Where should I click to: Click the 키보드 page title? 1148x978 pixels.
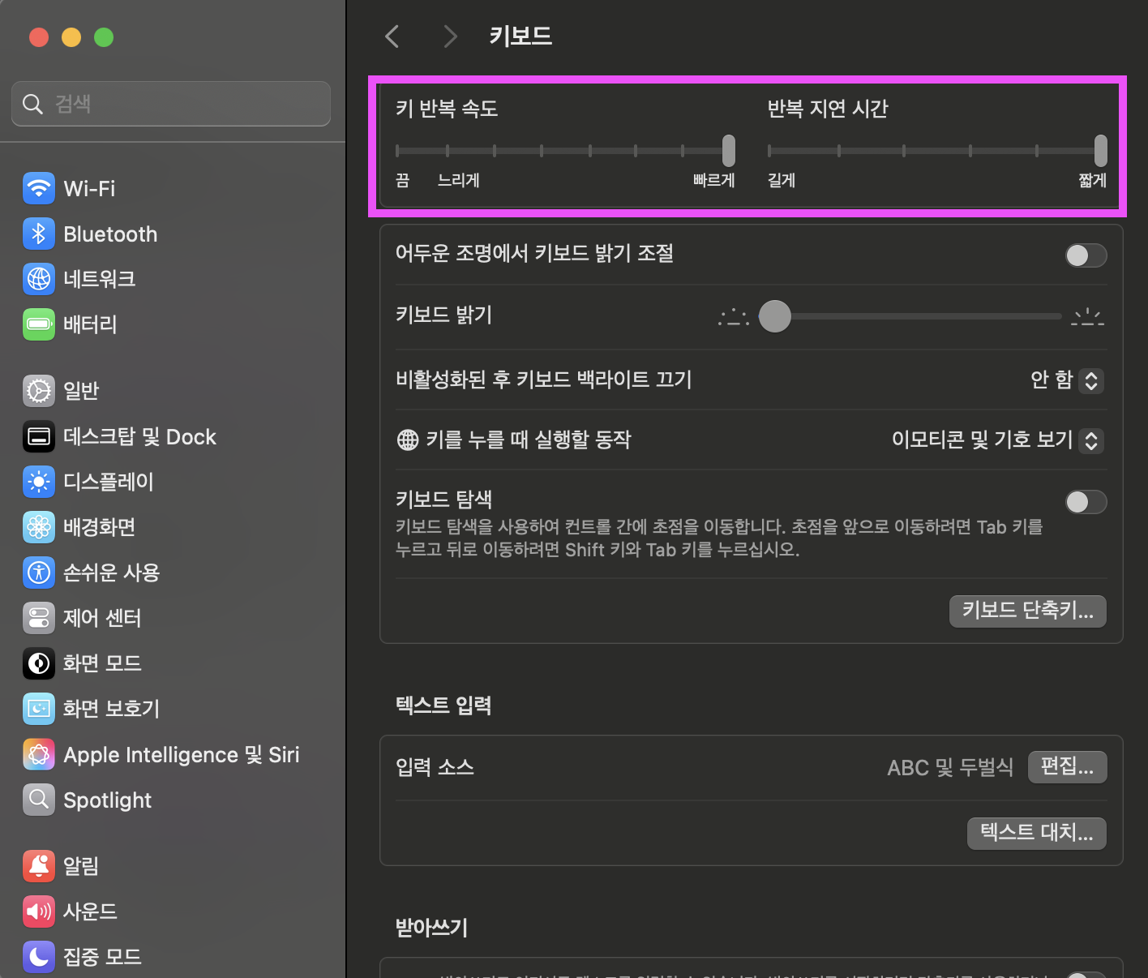[x=520, y=36]
